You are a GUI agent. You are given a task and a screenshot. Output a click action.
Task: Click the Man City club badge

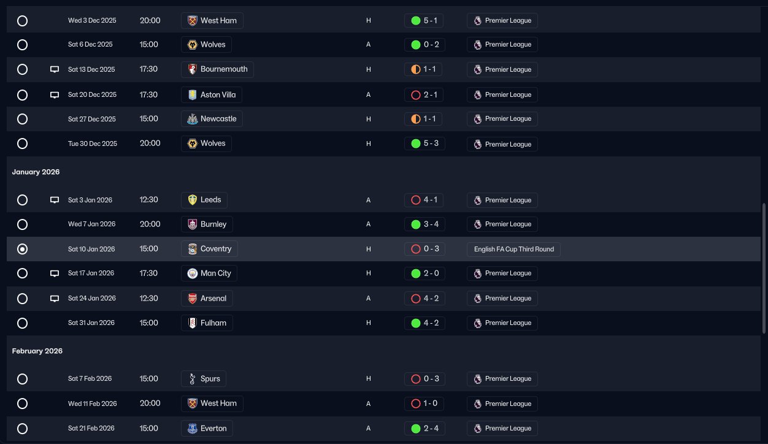pyautogui.click(x=193, y=274)
